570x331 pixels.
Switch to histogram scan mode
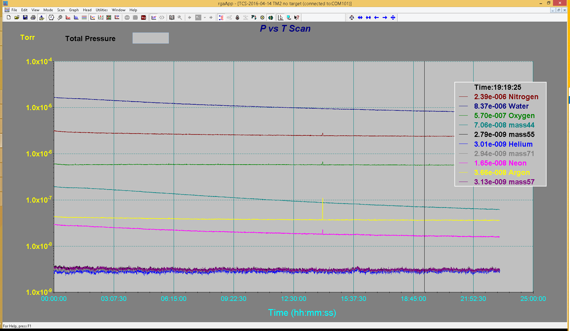76,18
